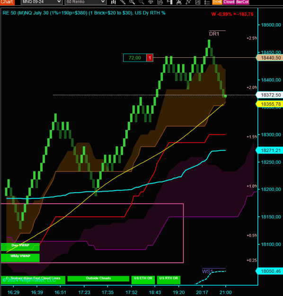283x296 pixels.
Task: Toggle the orange T<>K button
Action: [x=217, y=2]
